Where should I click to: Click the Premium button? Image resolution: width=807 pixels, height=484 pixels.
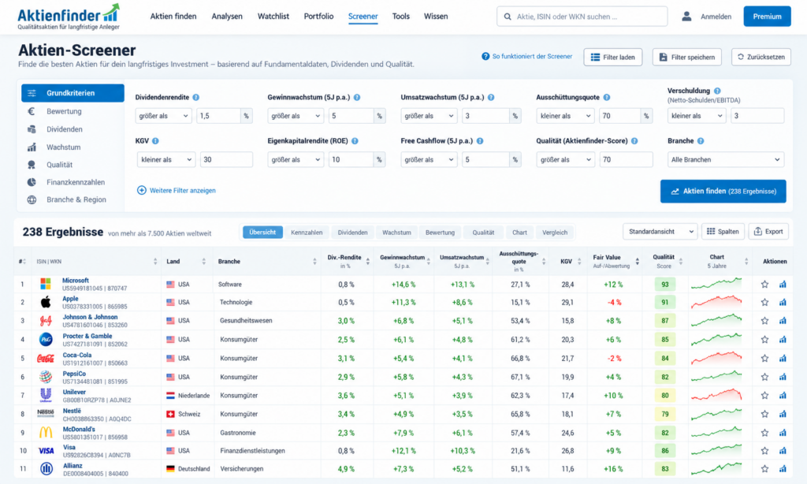[767, 17]
